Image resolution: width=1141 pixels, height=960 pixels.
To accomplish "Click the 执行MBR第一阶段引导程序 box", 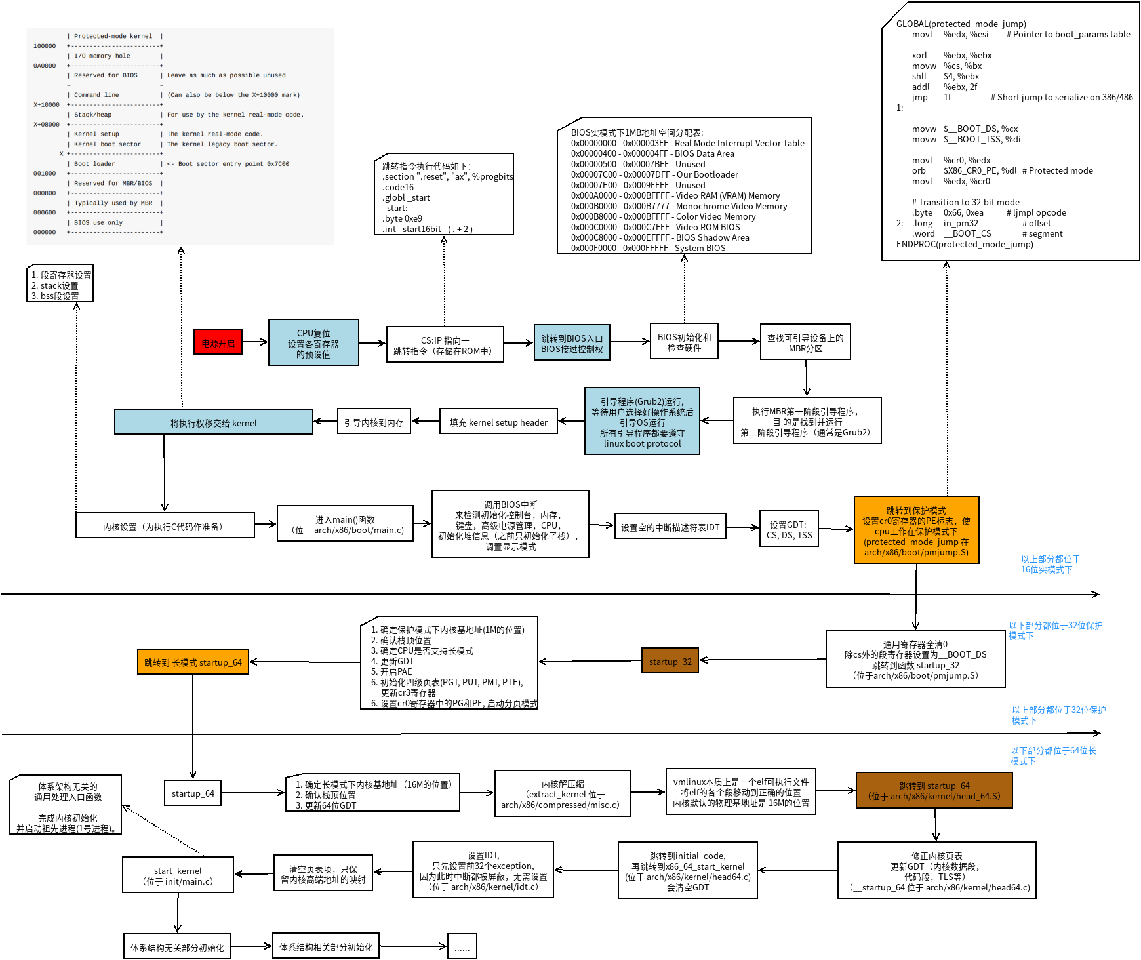I will point(807,420).
